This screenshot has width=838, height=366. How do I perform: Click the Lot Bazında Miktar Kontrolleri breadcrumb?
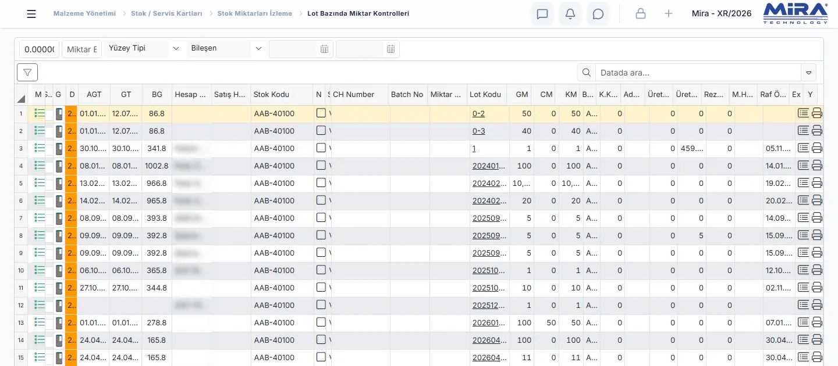(x=358, y=13)
